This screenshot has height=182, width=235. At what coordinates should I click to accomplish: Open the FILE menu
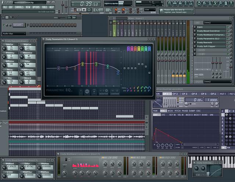(x=5, y=7)
